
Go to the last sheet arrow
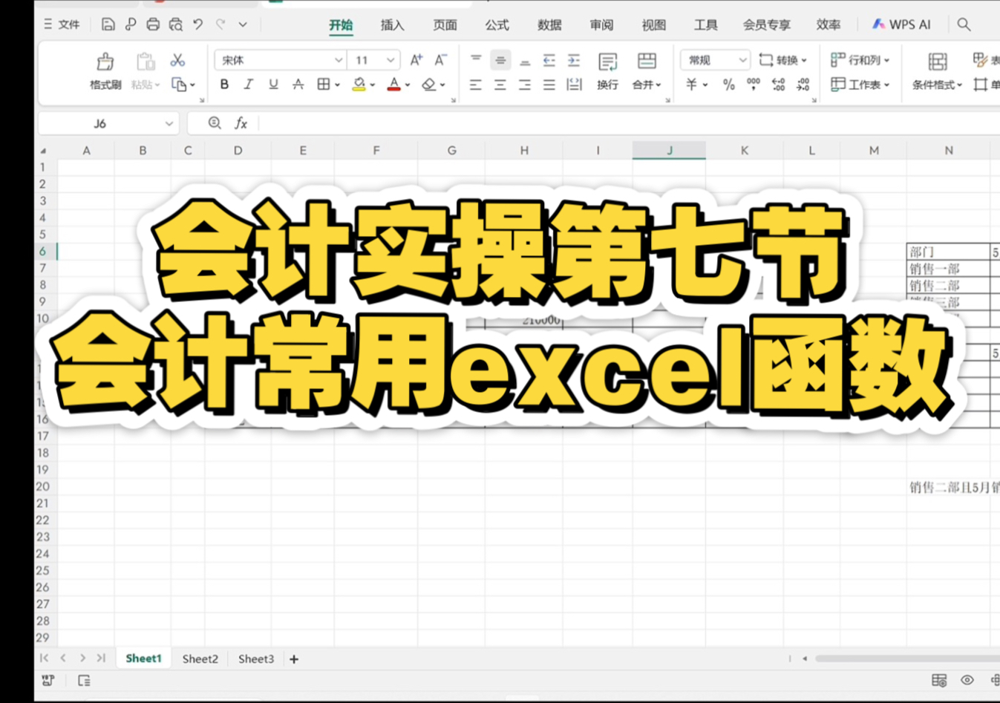pos(101,658)
